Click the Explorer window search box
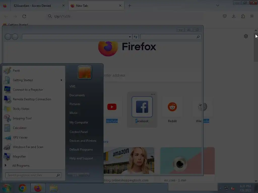Image resolution: width=258 pixels, height=193 pixels. click(x=171, y=37)
